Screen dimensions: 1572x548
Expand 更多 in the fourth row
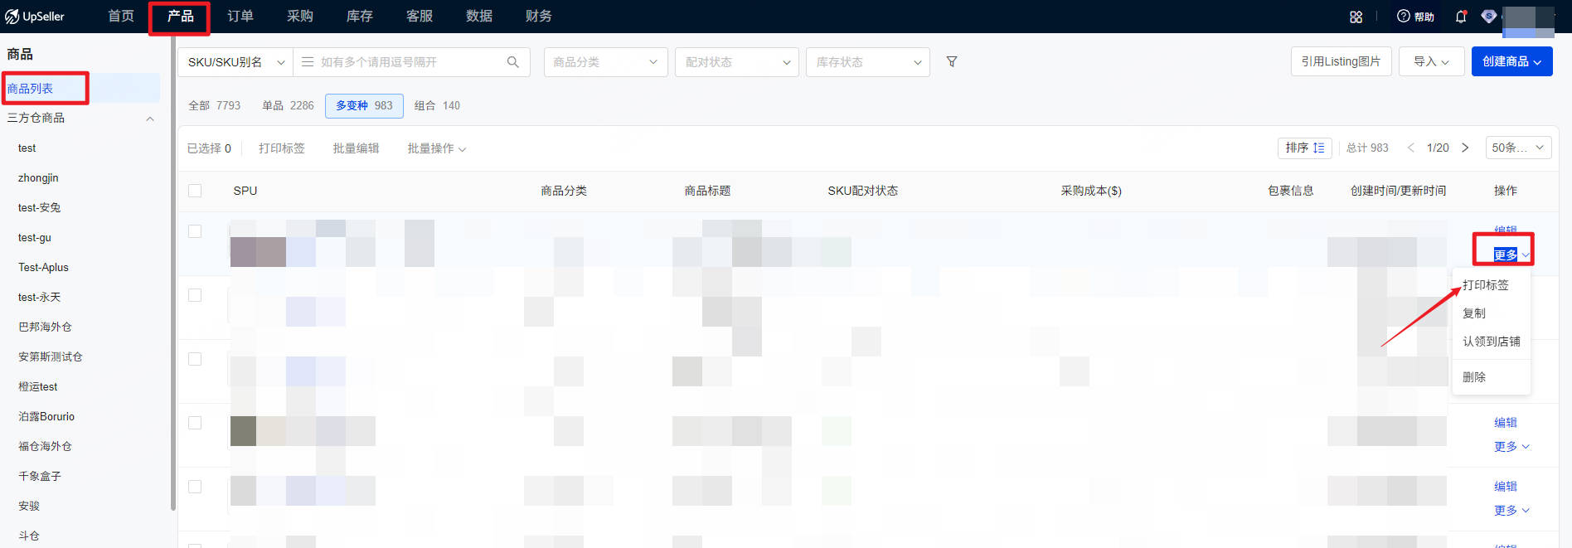coord(1511,447)
